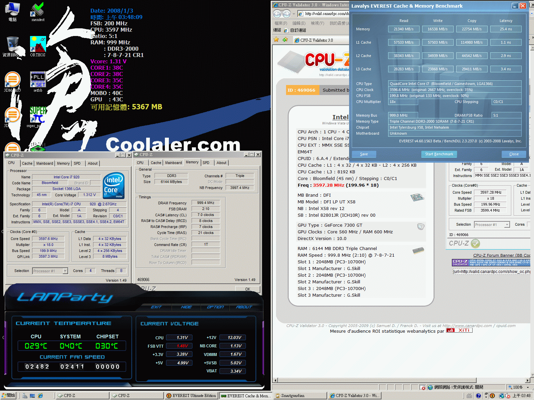Click Start Benchmark in EVEREST window

(x=439, y=154)
